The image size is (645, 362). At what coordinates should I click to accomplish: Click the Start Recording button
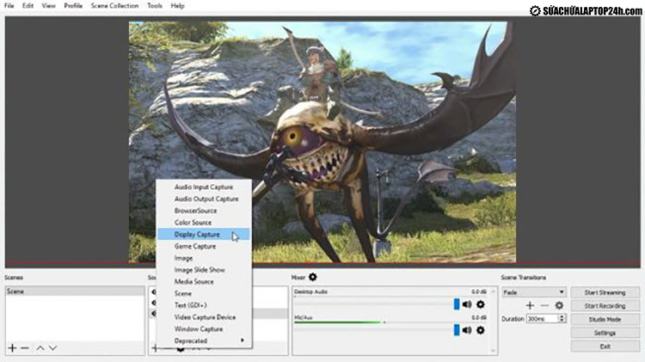click(605, 306)
